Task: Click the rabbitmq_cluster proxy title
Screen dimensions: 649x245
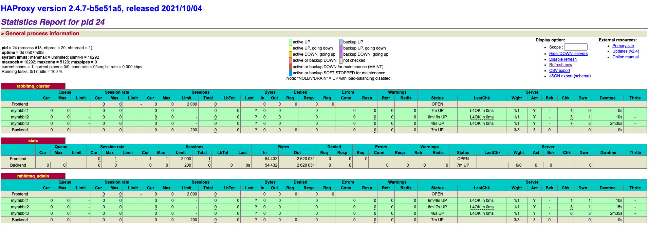Action: [x=33, y=86]
